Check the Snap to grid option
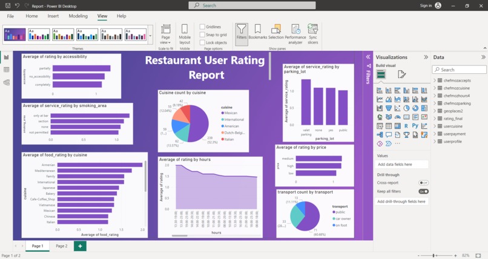This screenshot has height=259, width=488. (202, 34)
